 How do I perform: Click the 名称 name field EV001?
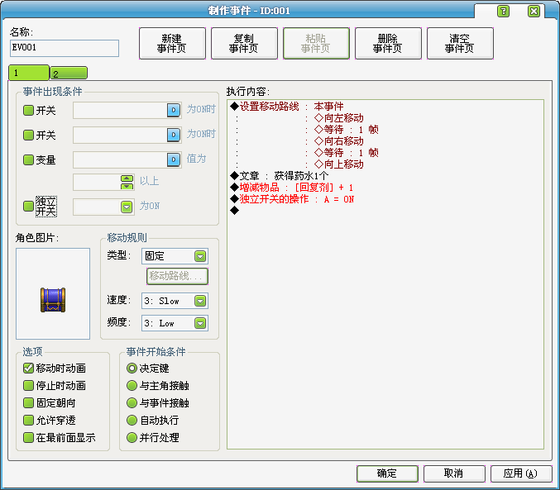pyautogui.click(x=65, y=48)
